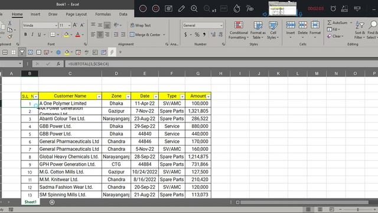Image resolution: width=378 pixels, height=213 pixels.
Task: Toggle Wrap Text
Action: point(141,25)
